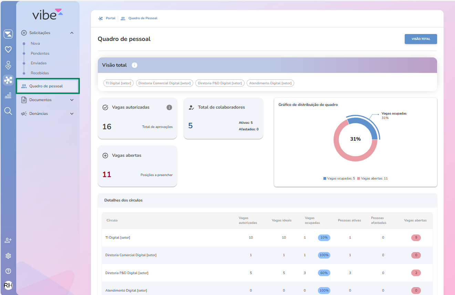Image resolution: width=455 pixels, height=295 pixels.
Task: Collapse the Solicitações menu section
Action: click(72, 33)
